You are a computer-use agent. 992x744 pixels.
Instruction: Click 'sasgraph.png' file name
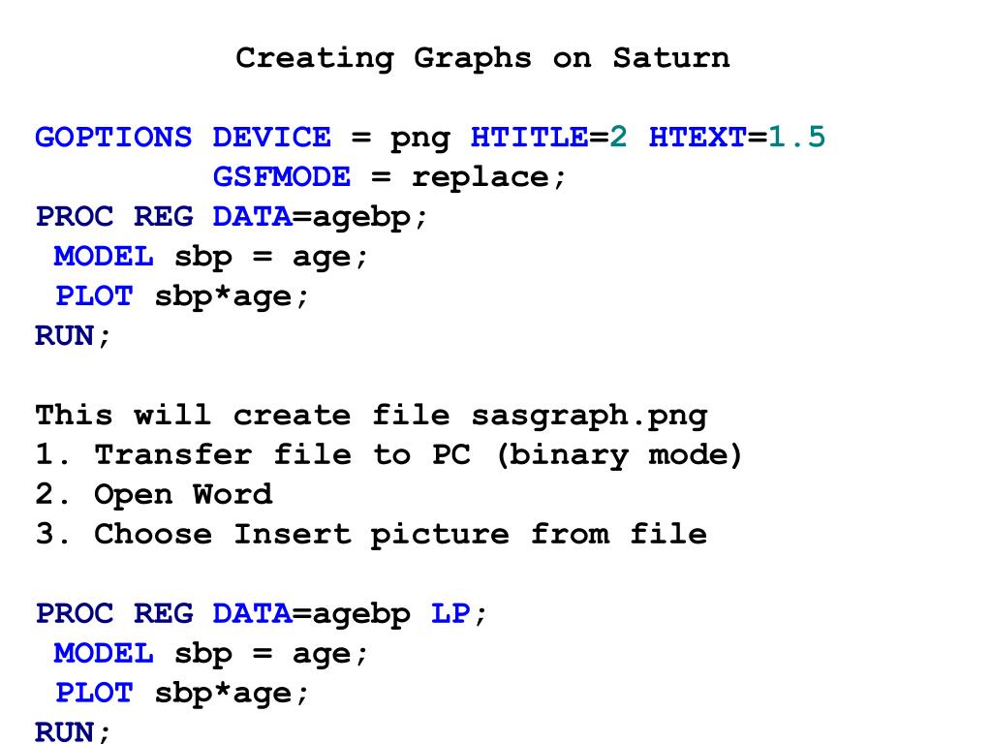point(590,418)
